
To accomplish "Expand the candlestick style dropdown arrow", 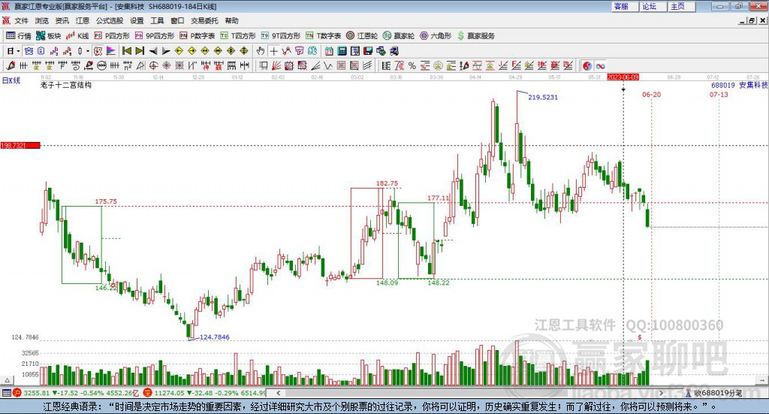I will click(x=88, y=51).
